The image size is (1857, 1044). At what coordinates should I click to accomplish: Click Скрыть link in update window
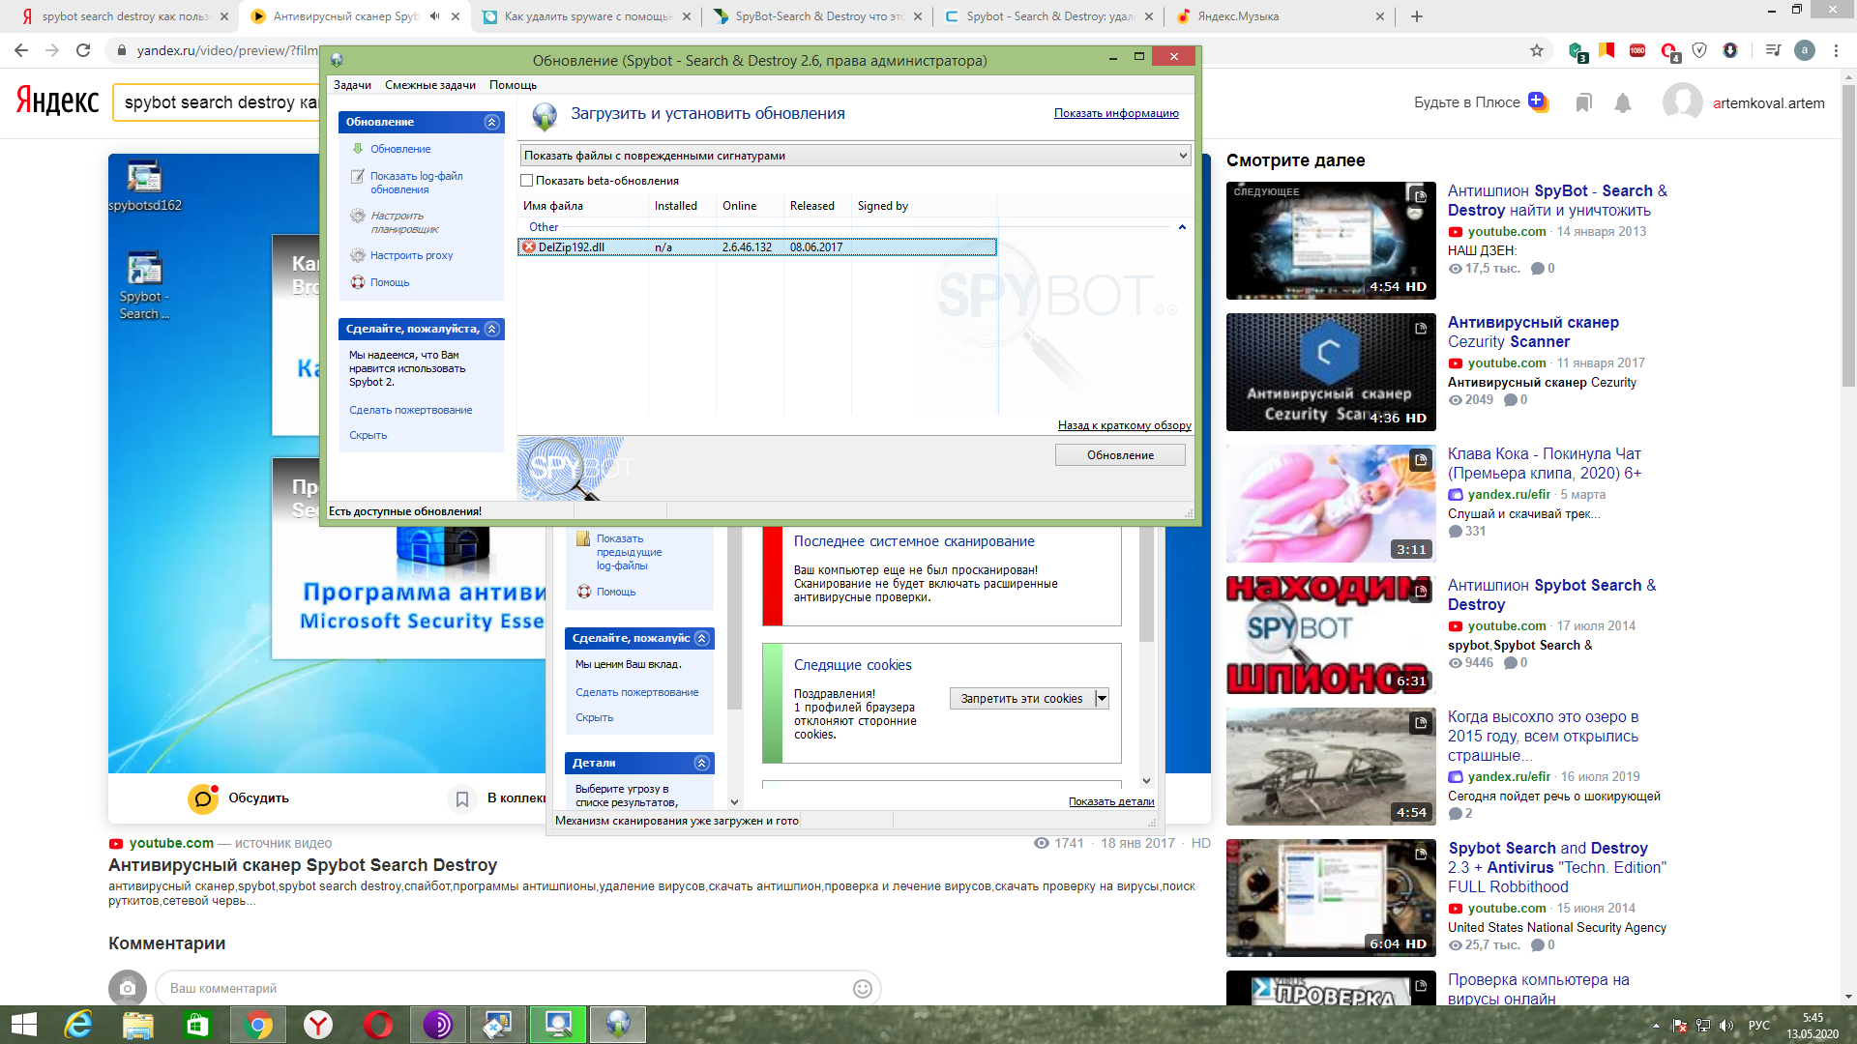(x=368, y=435)
